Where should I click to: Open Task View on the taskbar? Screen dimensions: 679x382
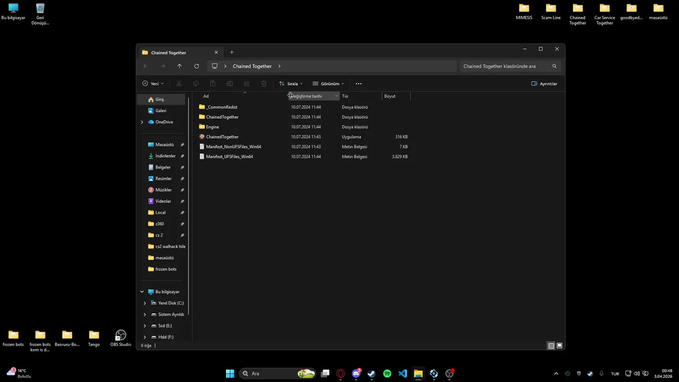[x=325, y=374]
